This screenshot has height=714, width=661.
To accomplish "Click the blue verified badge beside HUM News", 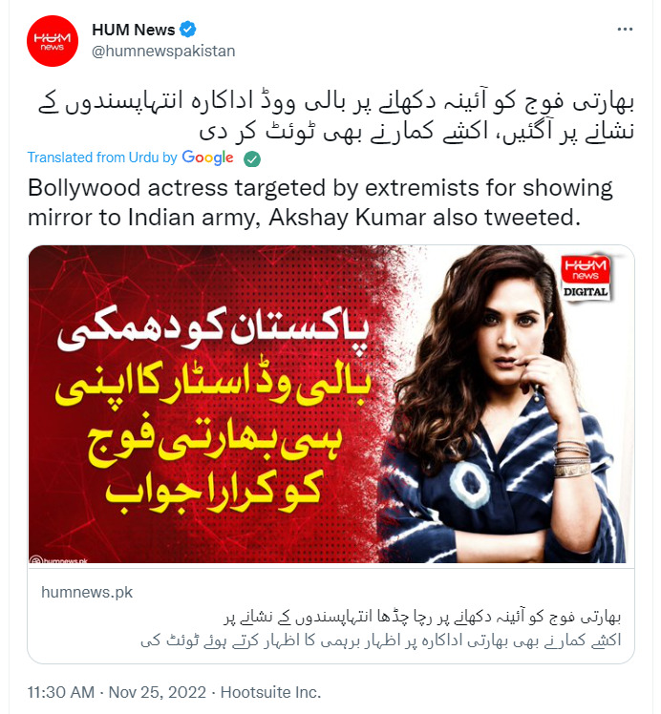I will pyautogui.click(x=187, y=30).
